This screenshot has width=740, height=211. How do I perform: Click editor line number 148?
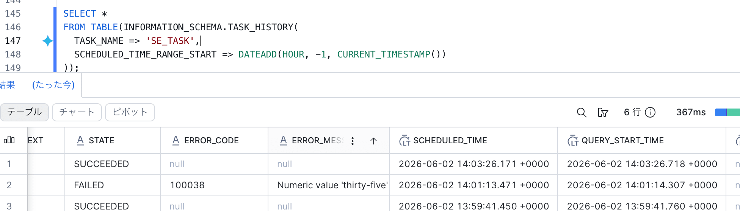13,54
